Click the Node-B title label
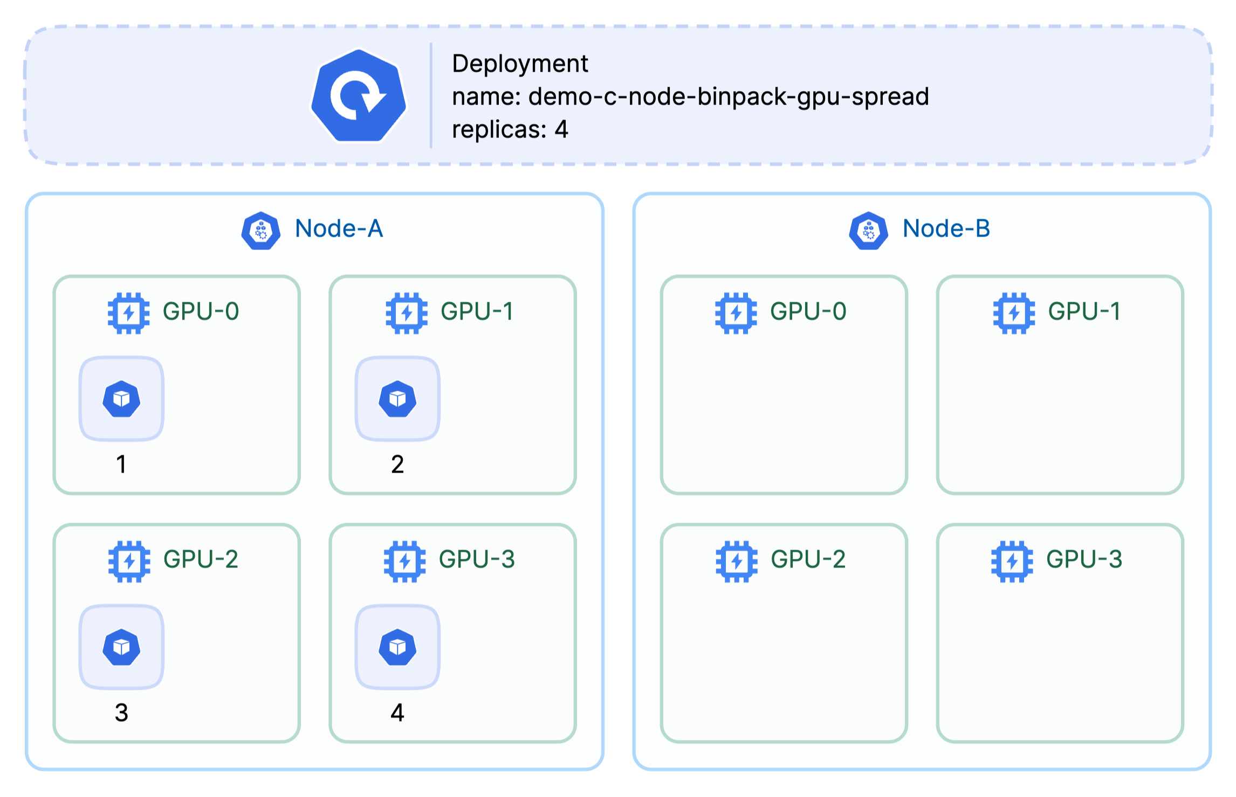1236x797 pixels. click(946, 228)
